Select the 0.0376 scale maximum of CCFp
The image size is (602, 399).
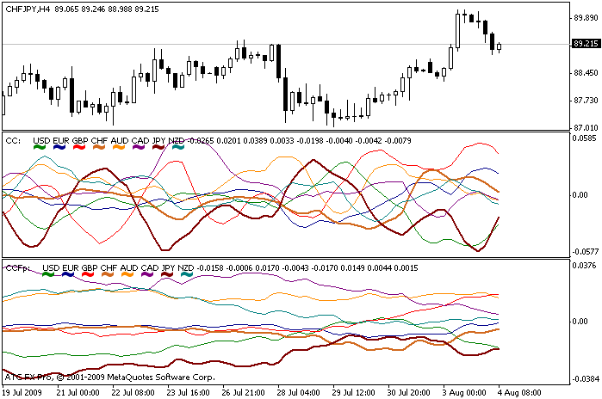(x=584, y=265)
